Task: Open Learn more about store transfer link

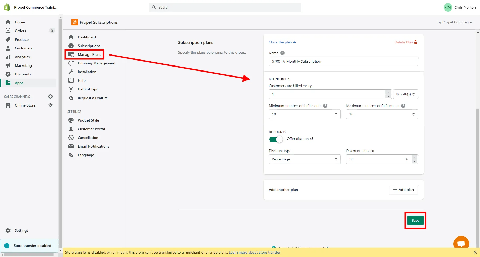Action: click(255, 252)
